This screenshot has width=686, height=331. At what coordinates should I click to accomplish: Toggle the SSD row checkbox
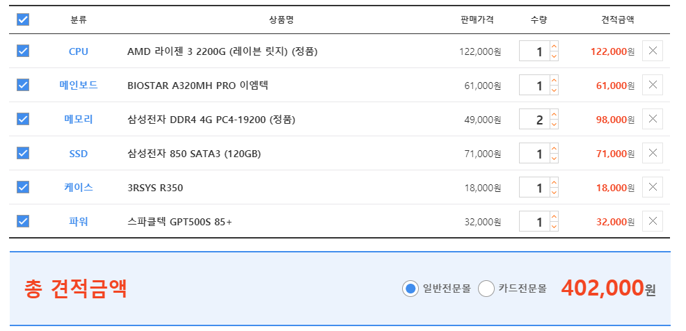click(23, 153)
